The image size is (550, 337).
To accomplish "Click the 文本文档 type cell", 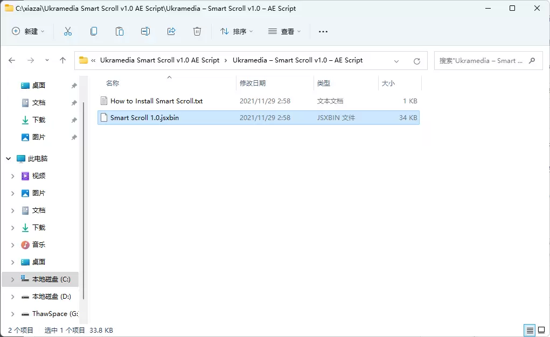I will pyautogui.click(x=330, y=101).
